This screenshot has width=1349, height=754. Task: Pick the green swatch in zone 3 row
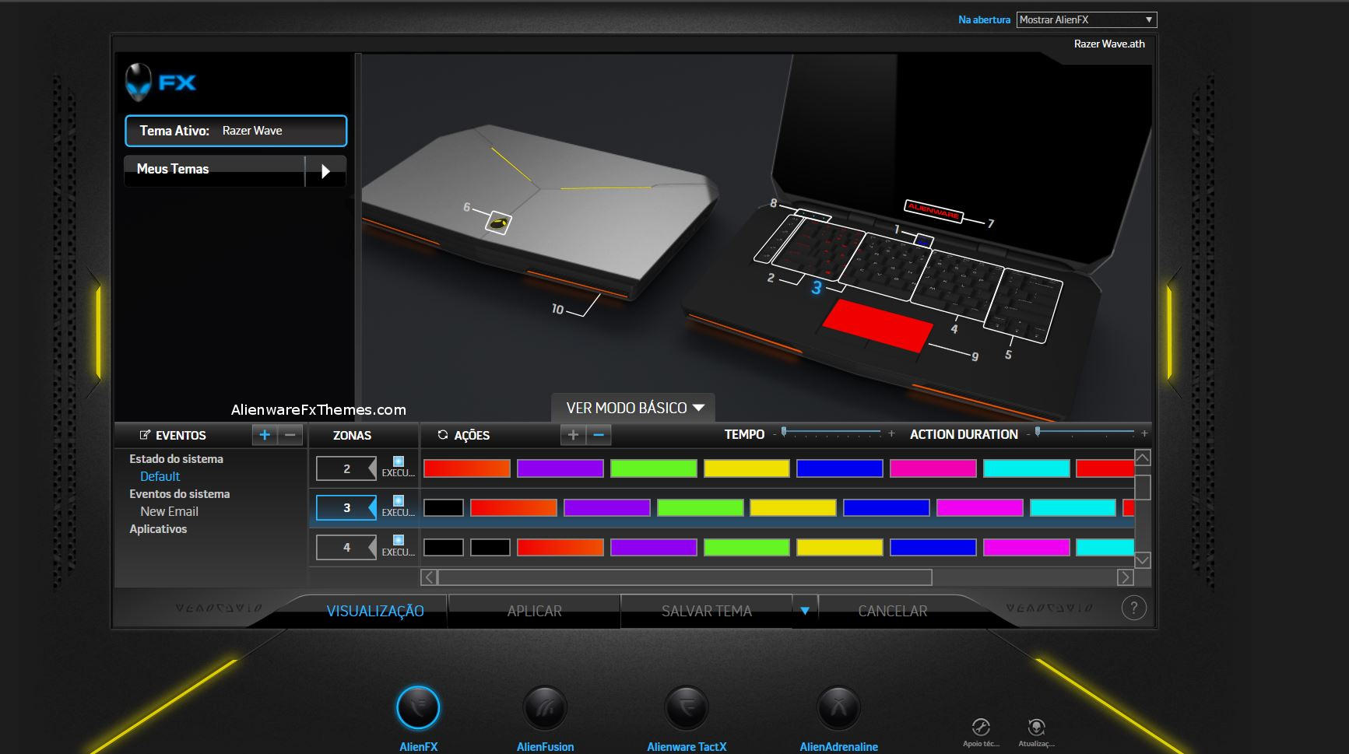pos(701,508)
